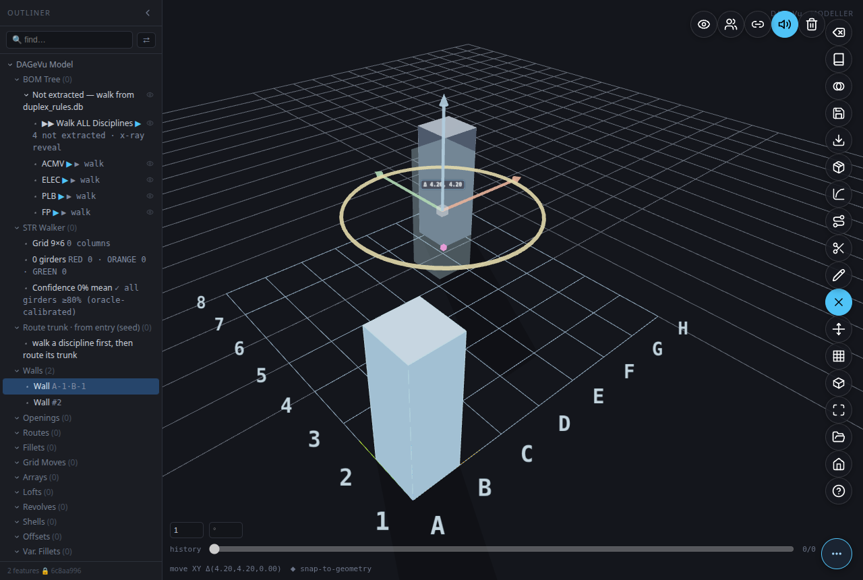Image resolution: width=863 pixels, height=580 pixels.
Task: Click the history slider handle
Action: [214, 549]
